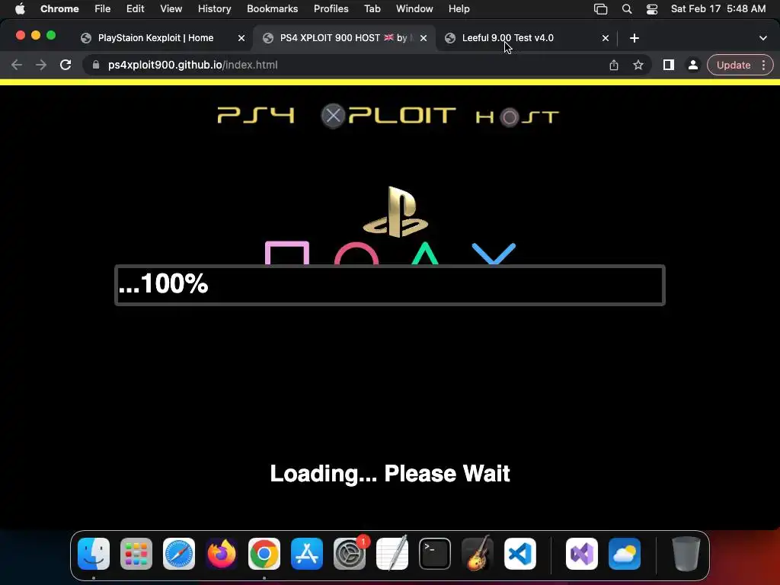This screenshot has width=780, height=585.
Task: Open the Chrome profile icon
Action: (693, 65)
